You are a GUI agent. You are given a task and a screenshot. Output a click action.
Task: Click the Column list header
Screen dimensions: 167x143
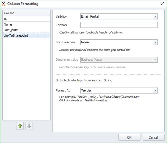coord(27,13)
